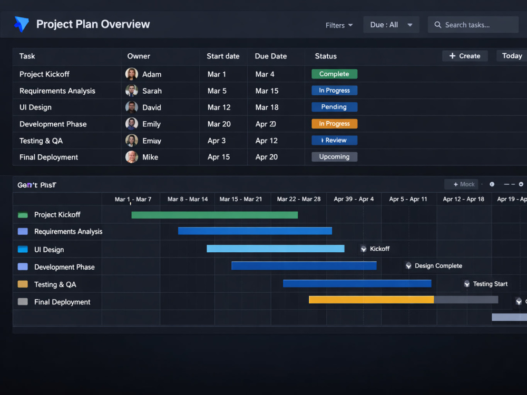Sort by the Start date column header
Screen dimensions: 527x395
tap(223, 56)
